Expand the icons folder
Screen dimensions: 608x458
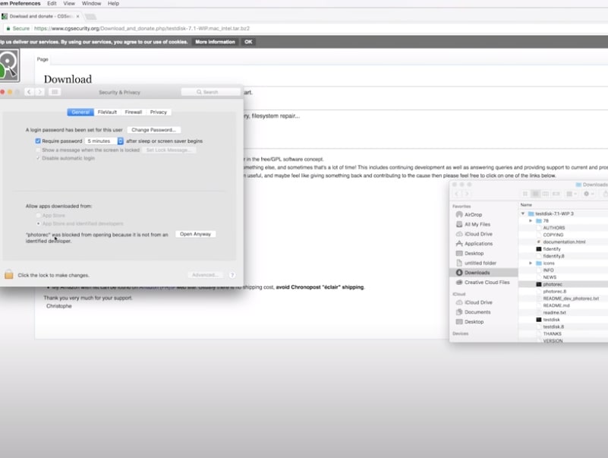[x=530, y=263]
